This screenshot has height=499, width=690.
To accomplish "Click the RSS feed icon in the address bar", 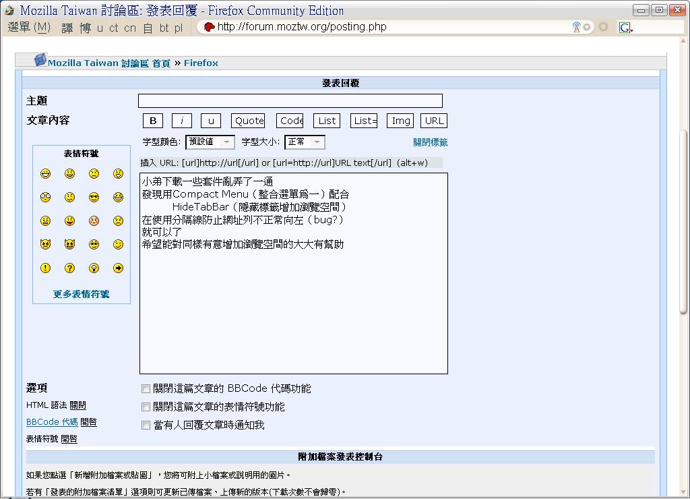I will coord(577,27).
